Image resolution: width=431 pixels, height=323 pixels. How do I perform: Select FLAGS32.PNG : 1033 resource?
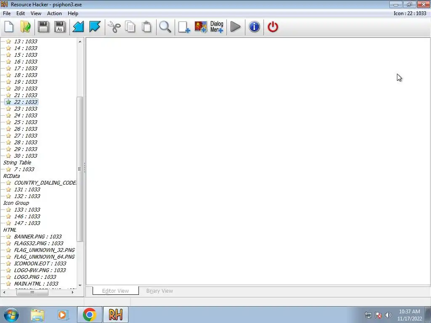38,244
